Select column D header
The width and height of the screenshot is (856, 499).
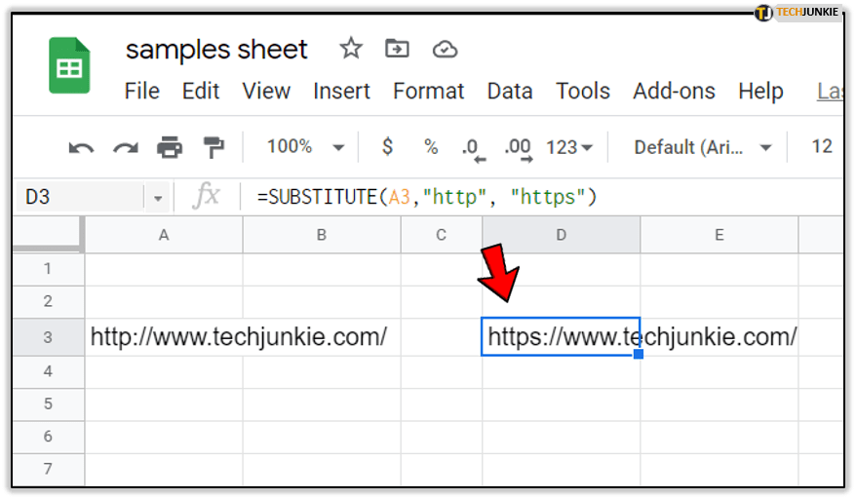(562, 235)
